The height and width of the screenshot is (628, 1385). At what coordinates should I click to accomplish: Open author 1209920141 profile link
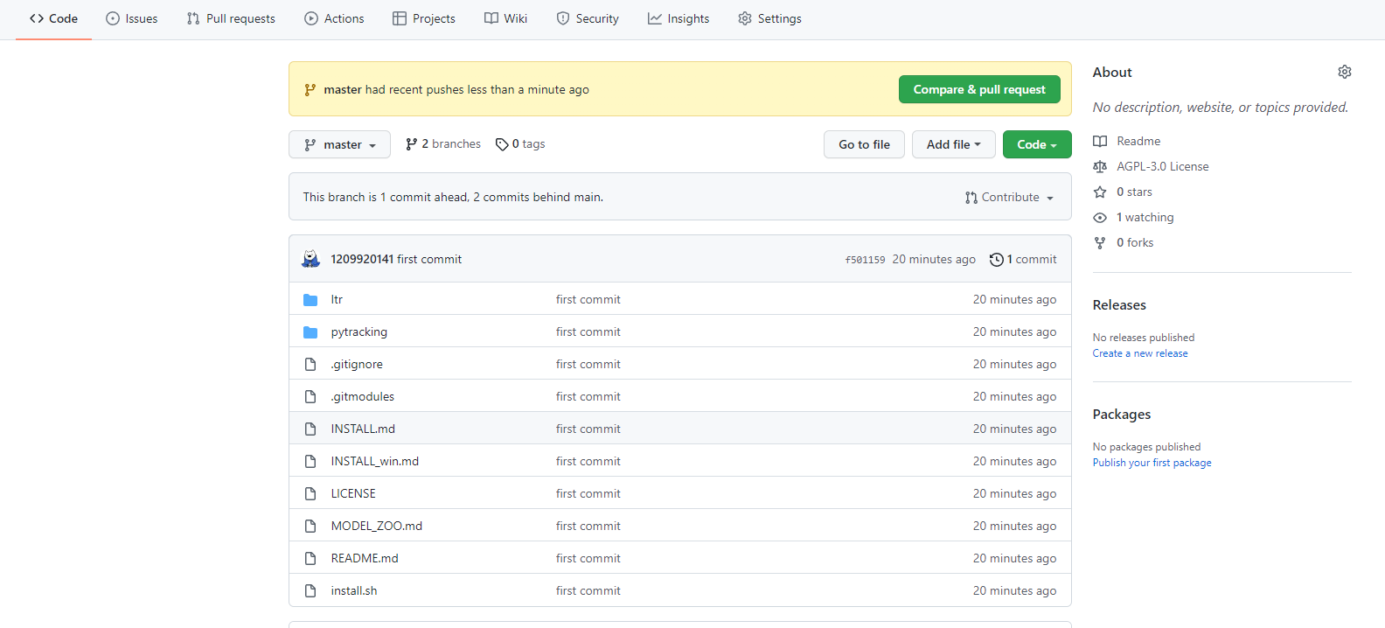[x=362, y=259]
